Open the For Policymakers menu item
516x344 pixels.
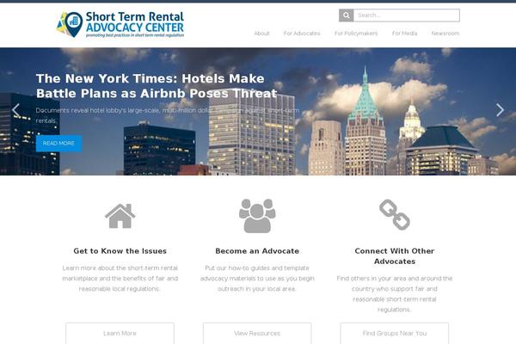tap(356, 34)
